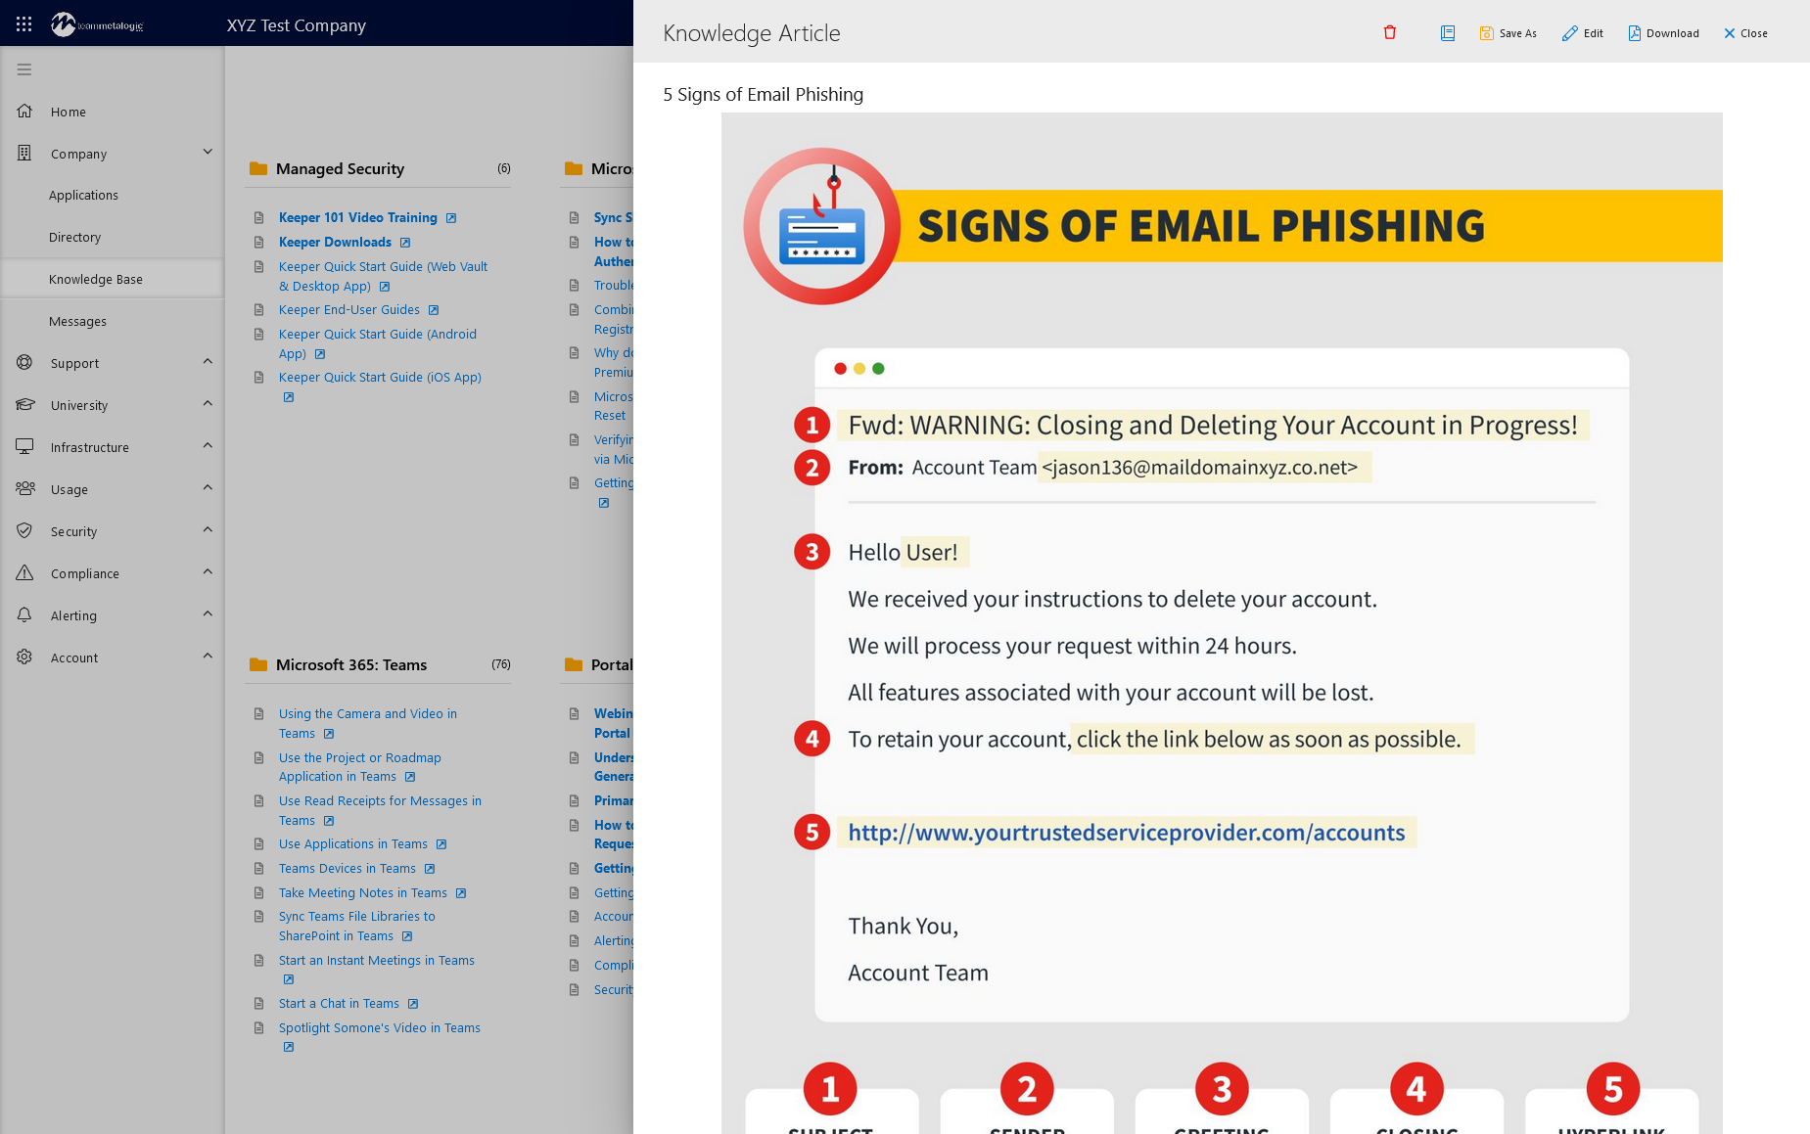Image resolution: width=1810 pixels, height=1134 pixels.
Task: Click the University graduation cap icon
Action: [x=25, y=404]
